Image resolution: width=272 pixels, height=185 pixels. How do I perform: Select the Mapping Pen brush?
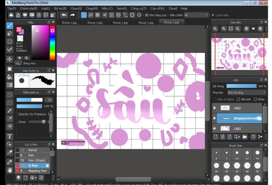pyautogui.click(x=32, y=171)
